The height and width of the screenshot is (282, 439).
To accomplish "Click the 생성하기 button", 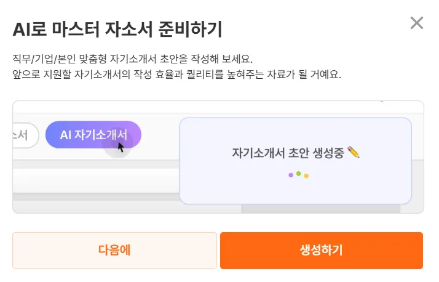I will pyautogui.click(x=321, y=250).
